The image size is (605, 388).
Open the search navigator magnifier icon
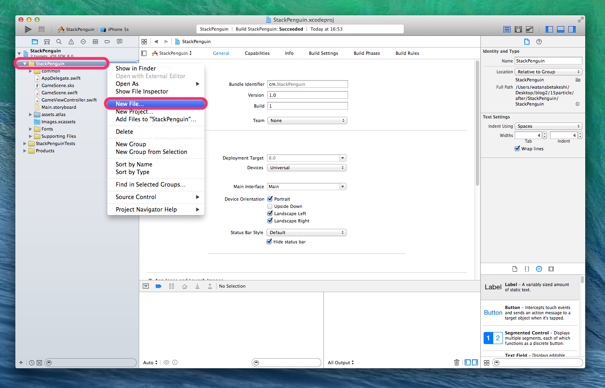[59, 41]
